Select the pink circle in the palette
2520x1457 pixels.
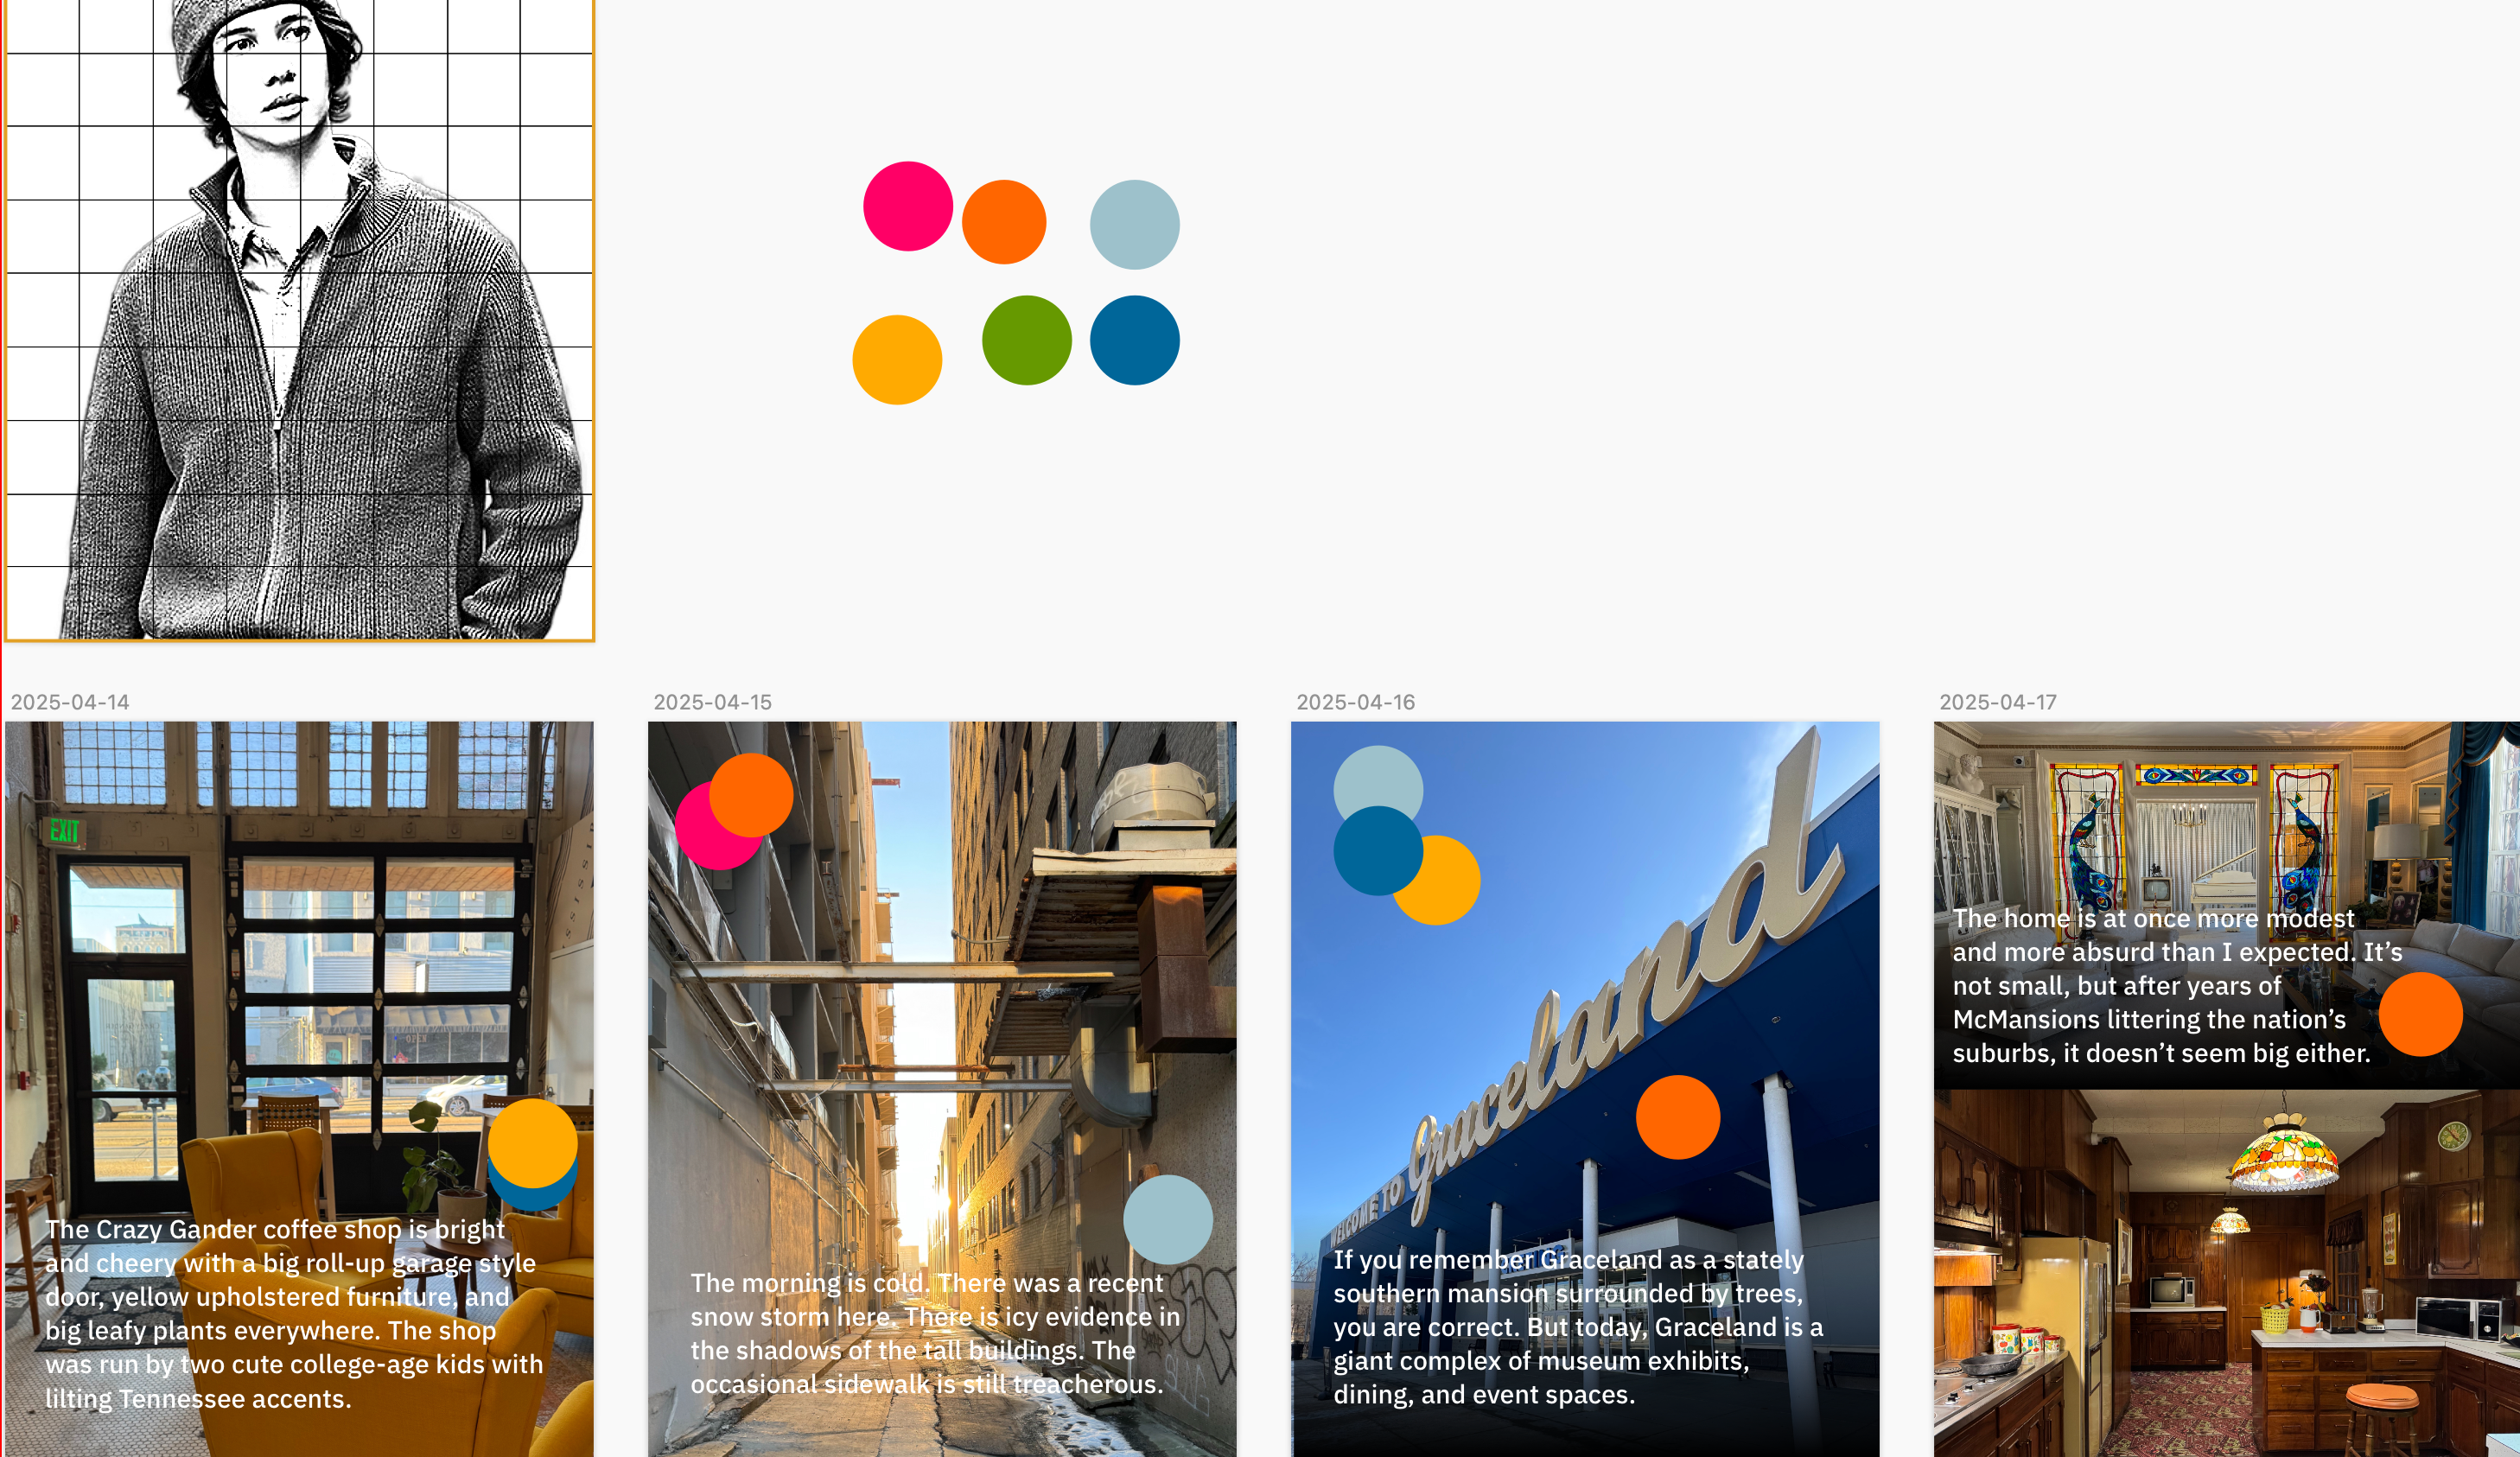(x=907, y=206)
